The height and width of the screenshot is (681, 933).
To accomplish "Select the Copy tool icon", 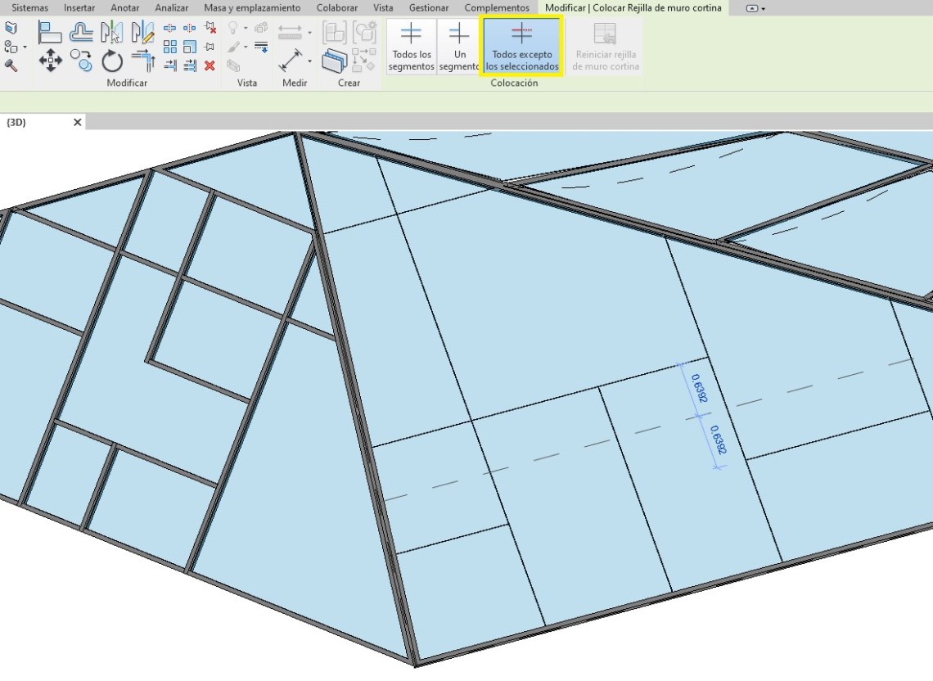I will [x=81, y=60].
